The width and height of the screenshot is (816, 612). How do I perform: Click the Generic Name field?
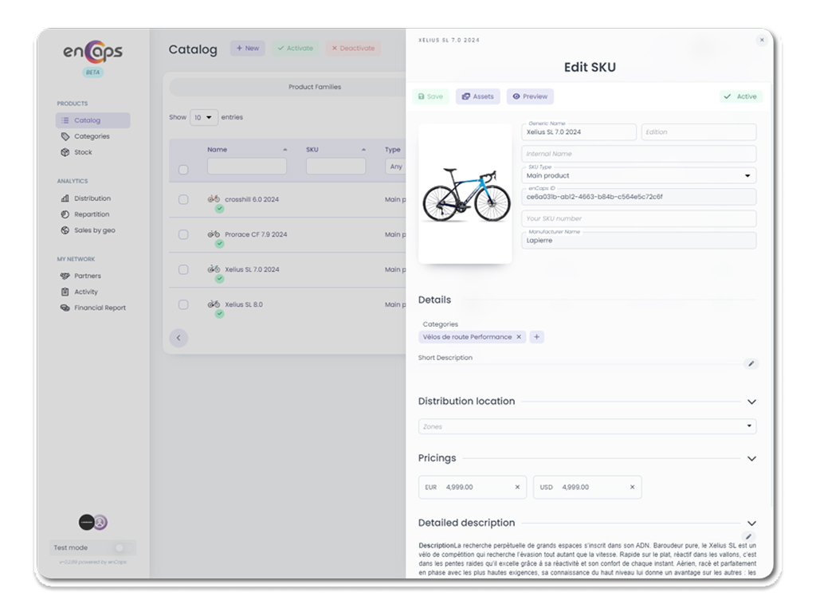pos(579,132)
